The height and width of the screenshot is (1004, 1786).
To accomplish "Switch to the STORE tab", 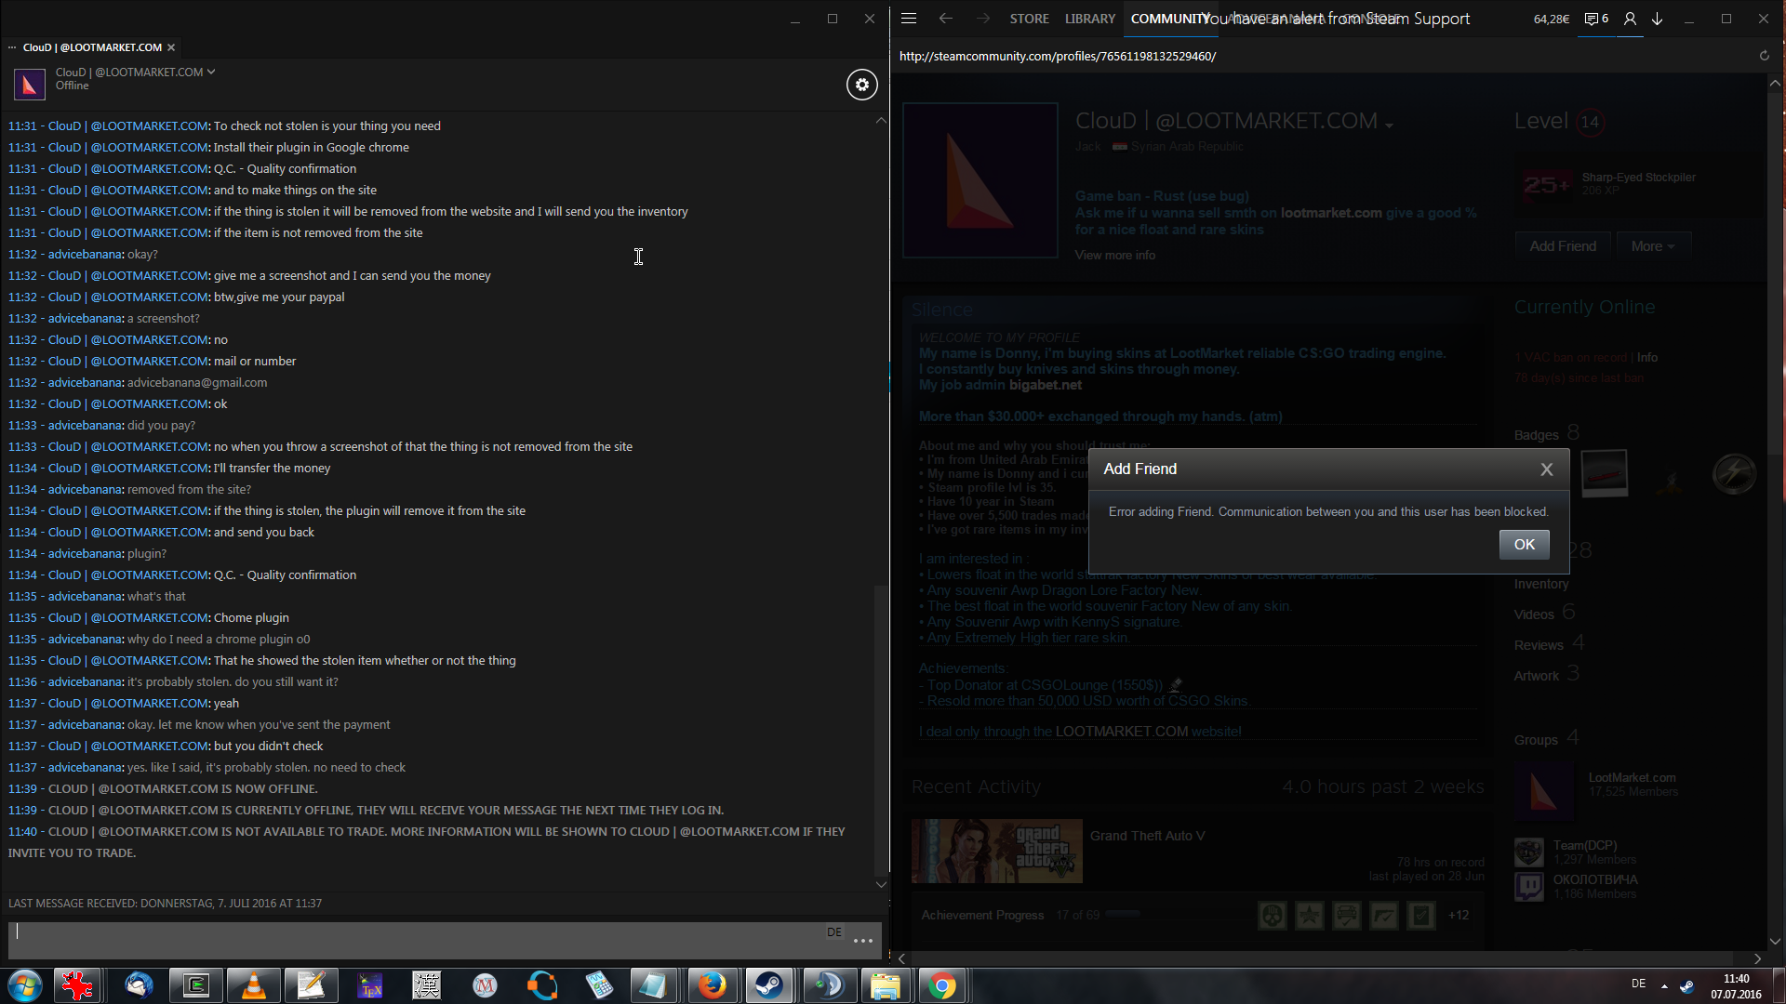I will coord(1029,19).
